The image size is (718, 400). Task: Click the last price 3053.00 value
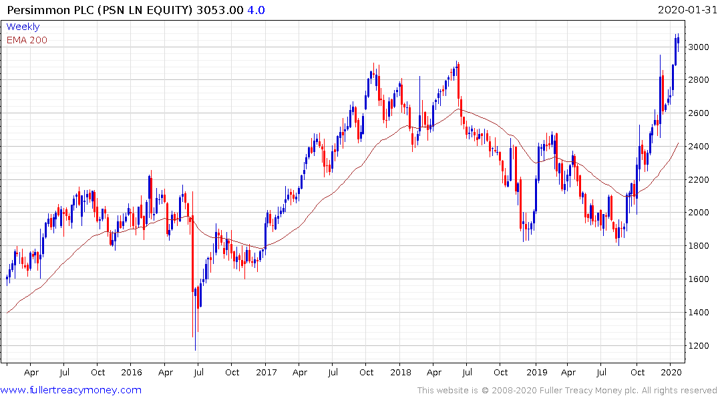(220, 10)
